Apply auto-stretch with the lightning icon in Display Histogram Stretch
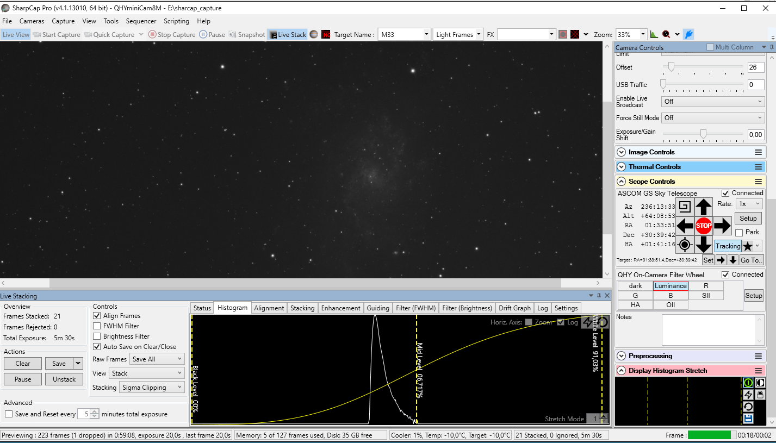 (x=748, y=395)
